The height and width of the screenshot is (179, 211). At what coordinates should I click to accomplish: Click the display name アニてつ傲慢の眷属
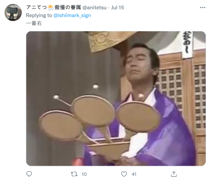point(53,7)
